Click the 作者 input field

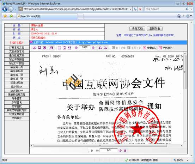pyautogui.click(x=67, y=30)
